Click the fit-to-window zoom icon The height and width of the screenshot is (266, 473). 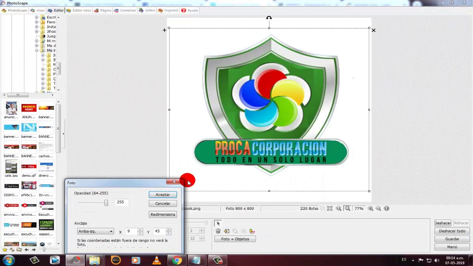[347, 208]
